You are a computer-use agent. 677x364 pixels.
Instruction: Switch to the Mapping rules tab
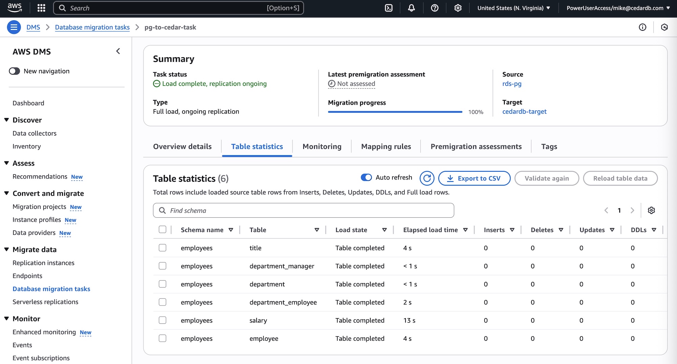coord(386,146)
